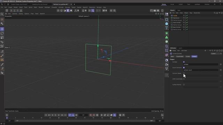The width and height of the screenshot is (223, 125).
Task: Select the Mesh Emitter object row
Action: pos(177,23)
